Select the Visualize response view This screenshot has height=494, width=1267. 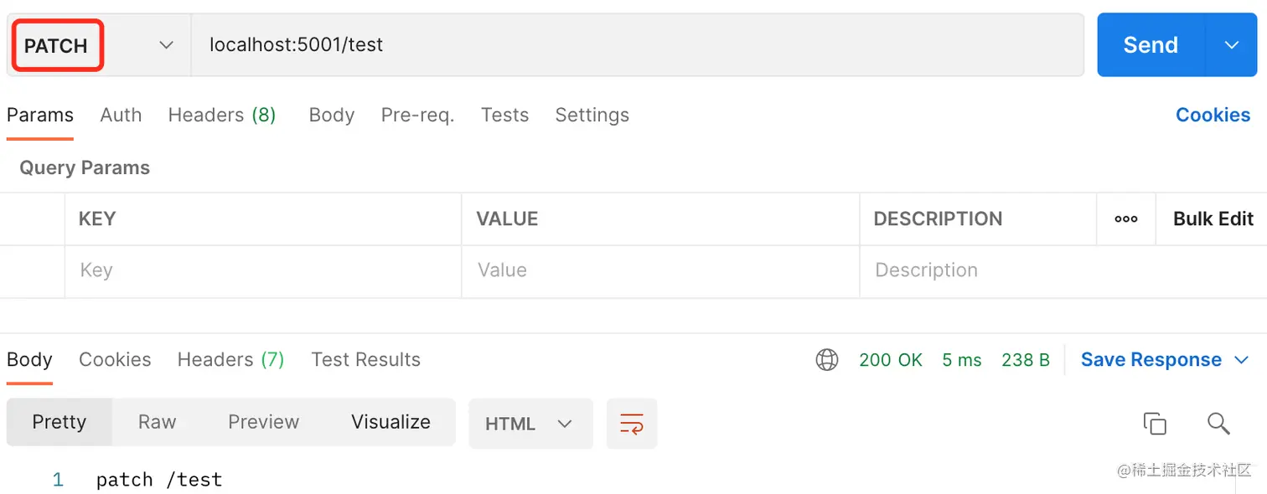click(390, 422)
